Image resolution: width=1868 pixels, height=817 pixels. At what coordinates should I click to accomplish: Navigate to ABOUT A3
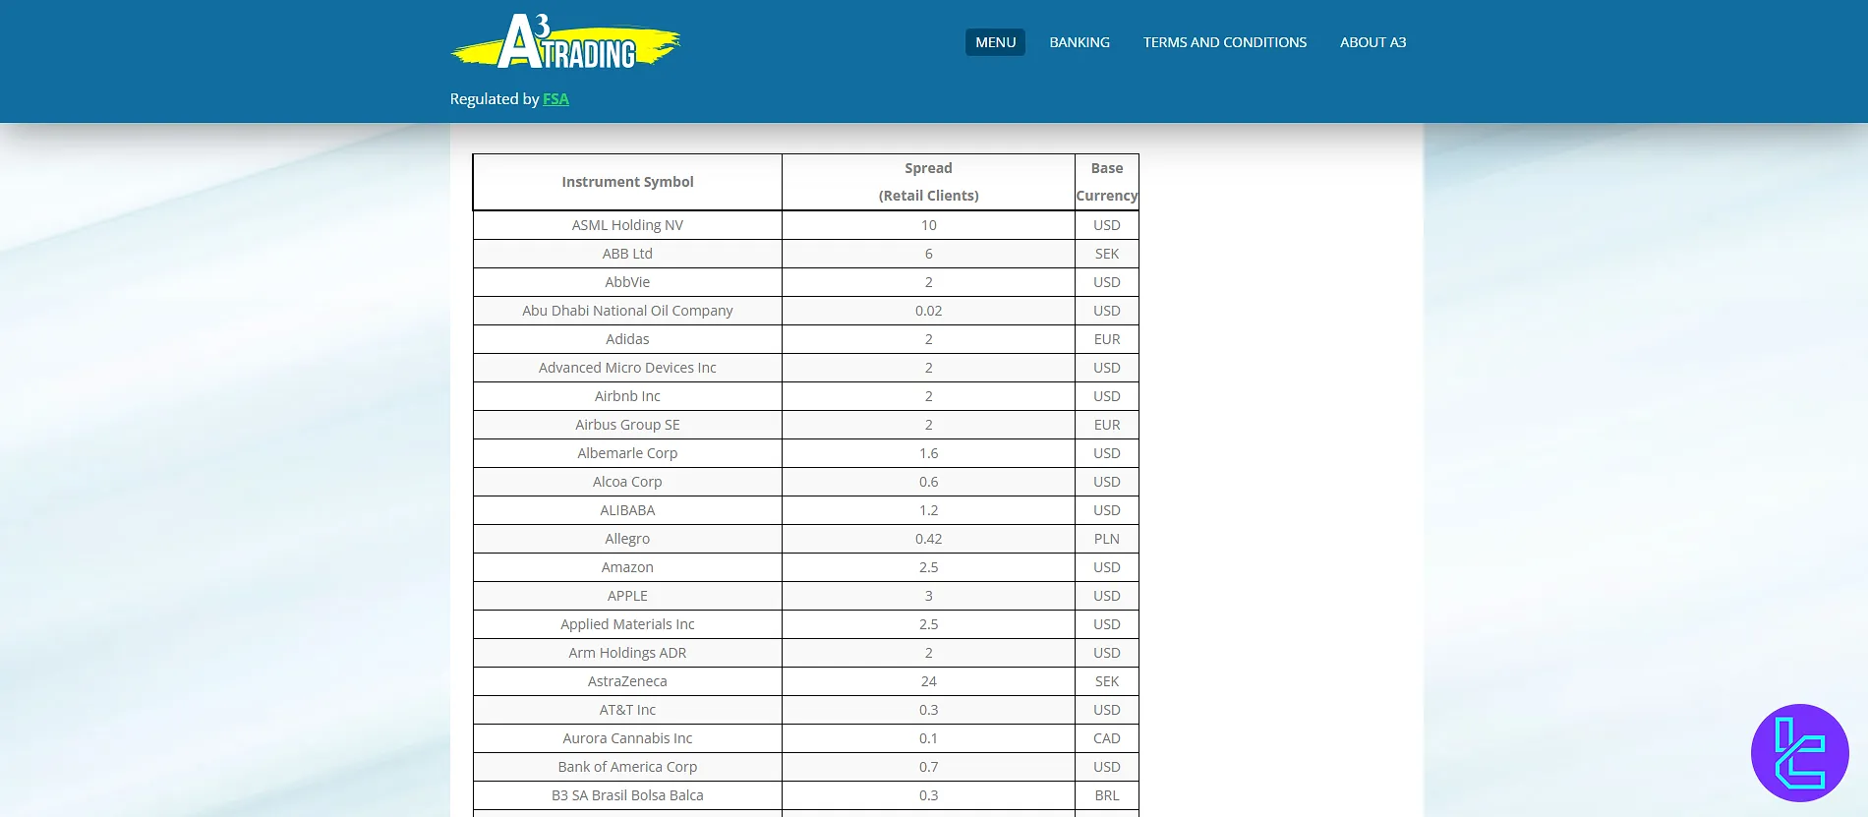(1372, 42)
